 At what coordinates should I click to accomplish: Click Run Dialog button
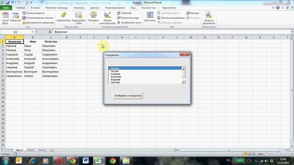point(129,22)
